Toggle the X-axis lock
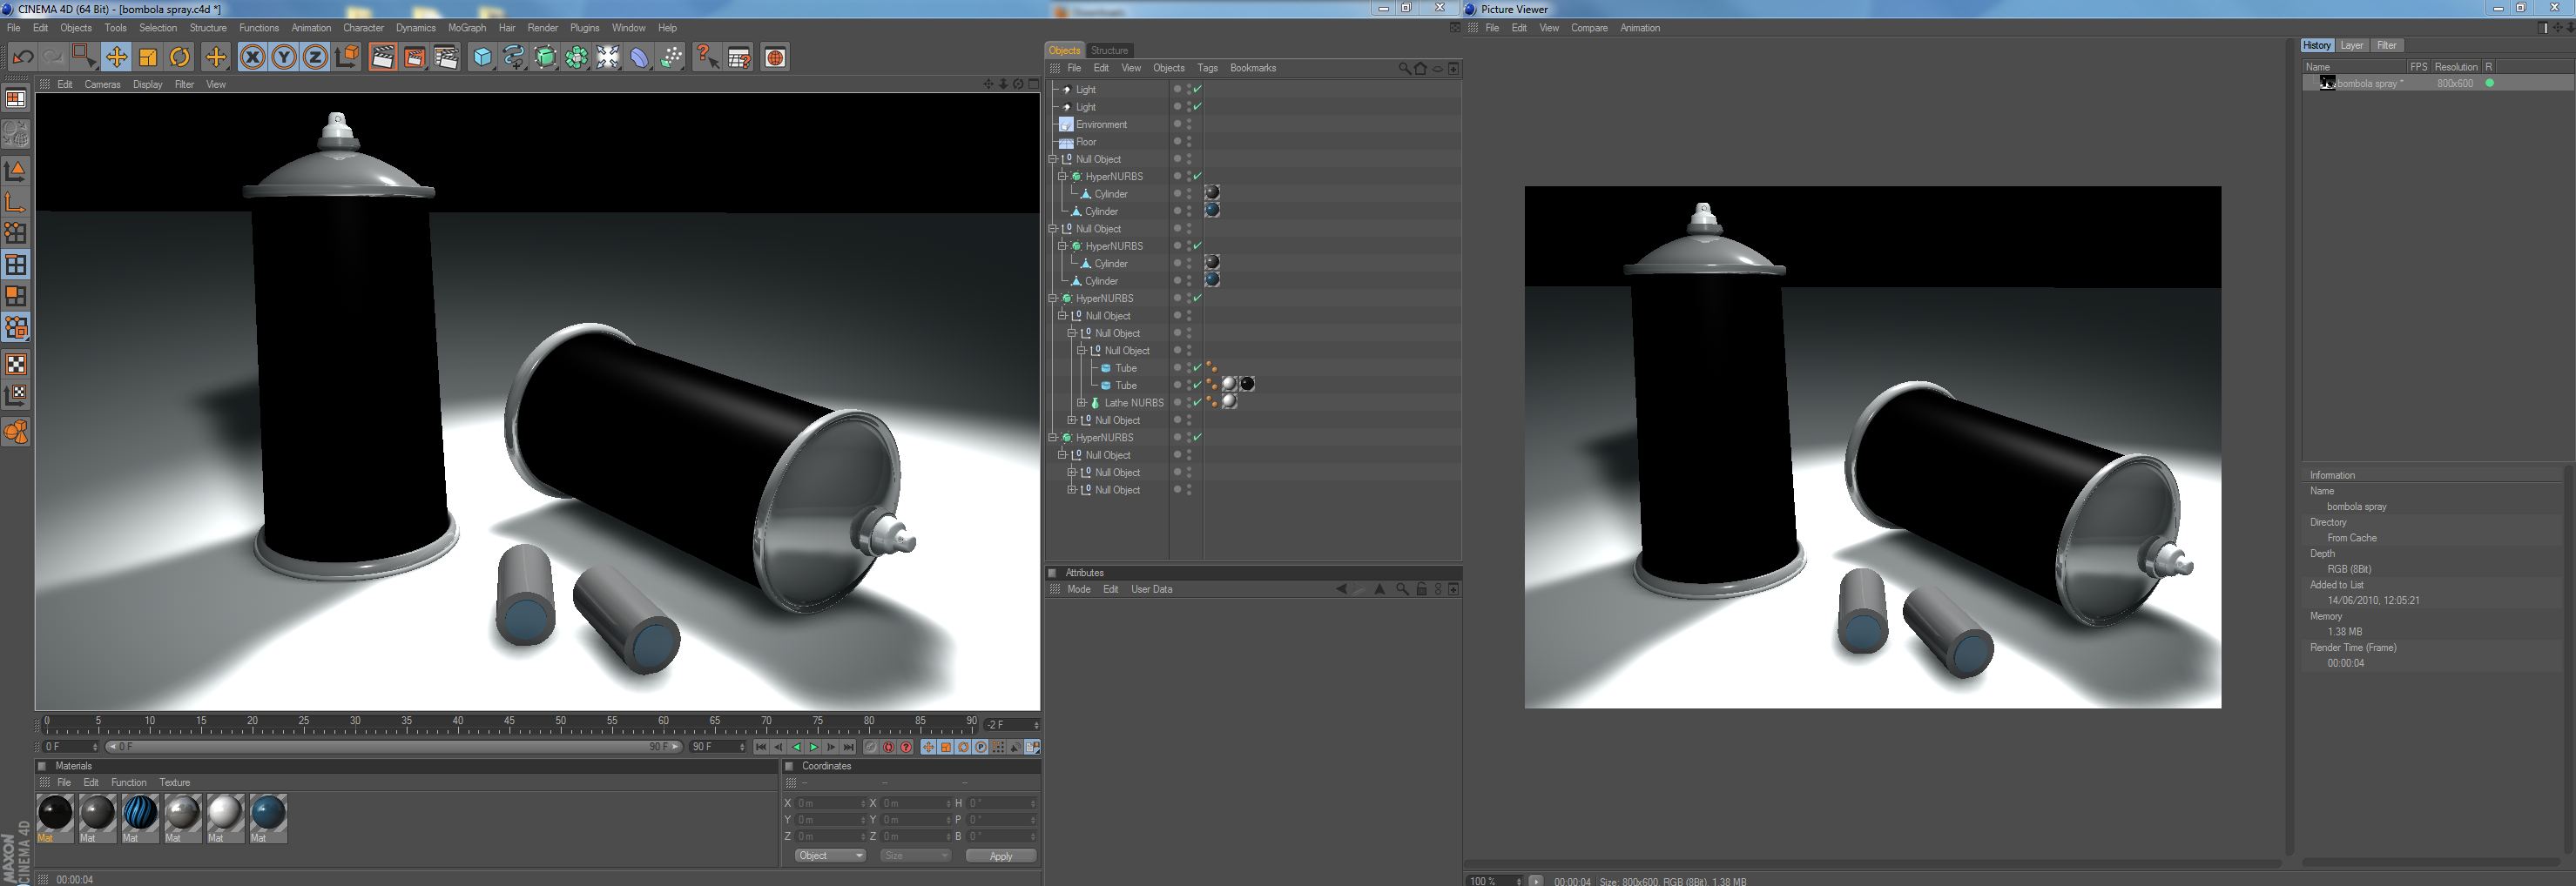Image resolution: width=2576 pixels, height=886 pixels. [x=252, y=57]
